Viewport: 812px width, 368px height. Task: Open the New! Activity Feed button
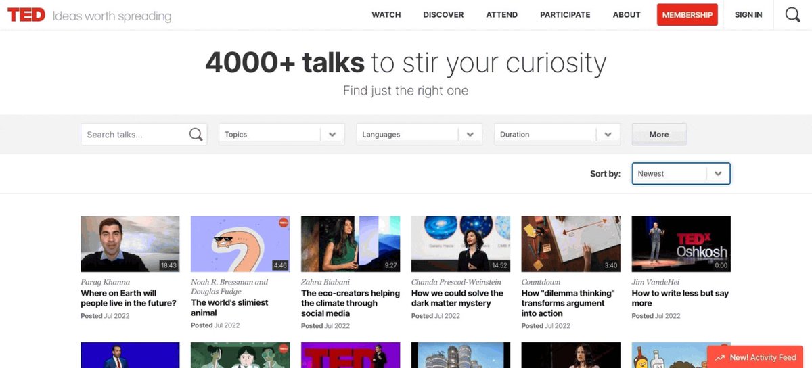[x=756, y=357]
